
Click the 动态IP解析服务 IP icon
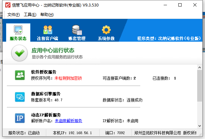pos(20,118)
